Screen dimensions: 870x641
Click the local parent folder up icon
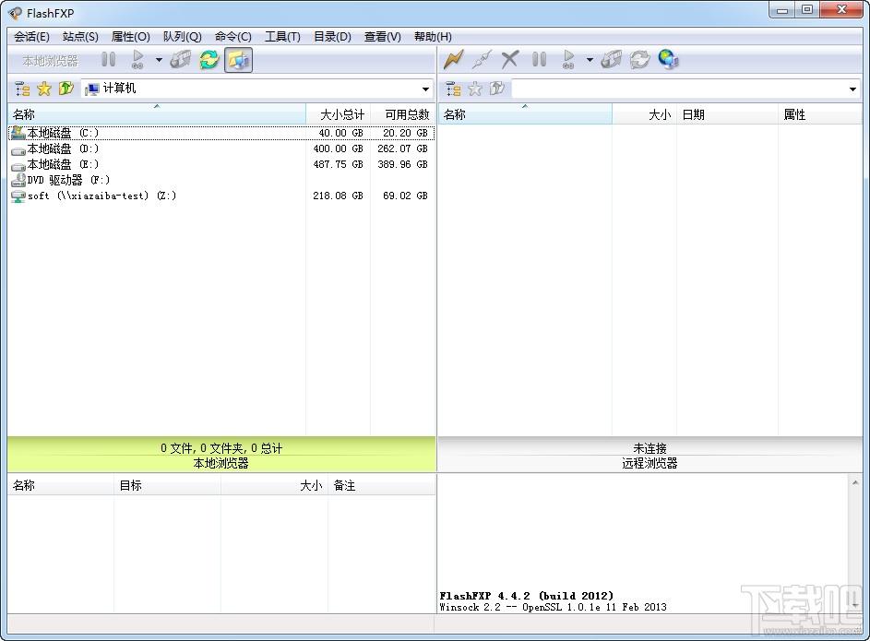coord(66,89)
